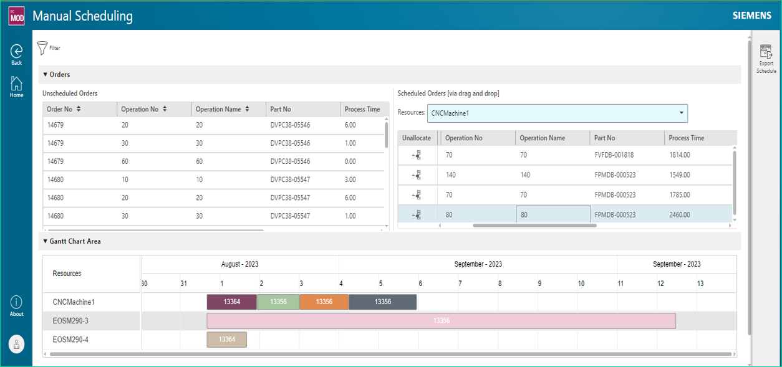Screen dimensions: 782x367
Task: Select order 14679 operation 60 row
Action: coord(213,161)
